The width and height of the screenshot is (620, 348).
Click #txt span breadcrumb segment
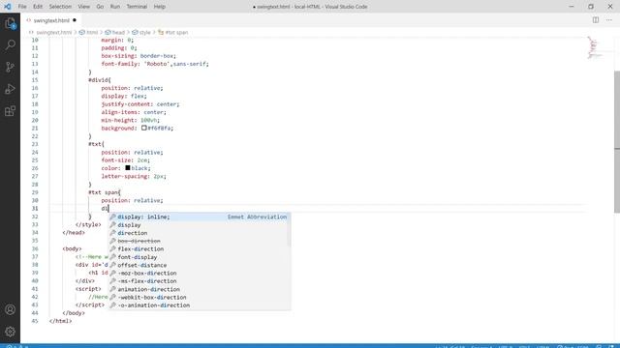point(176,32)
